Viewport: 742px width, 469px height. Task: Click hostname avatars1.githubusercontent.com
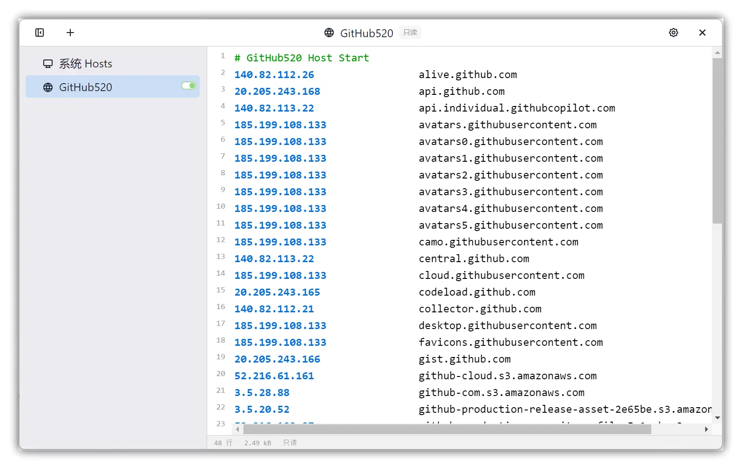pyautogui.click(x=511, y=158)
